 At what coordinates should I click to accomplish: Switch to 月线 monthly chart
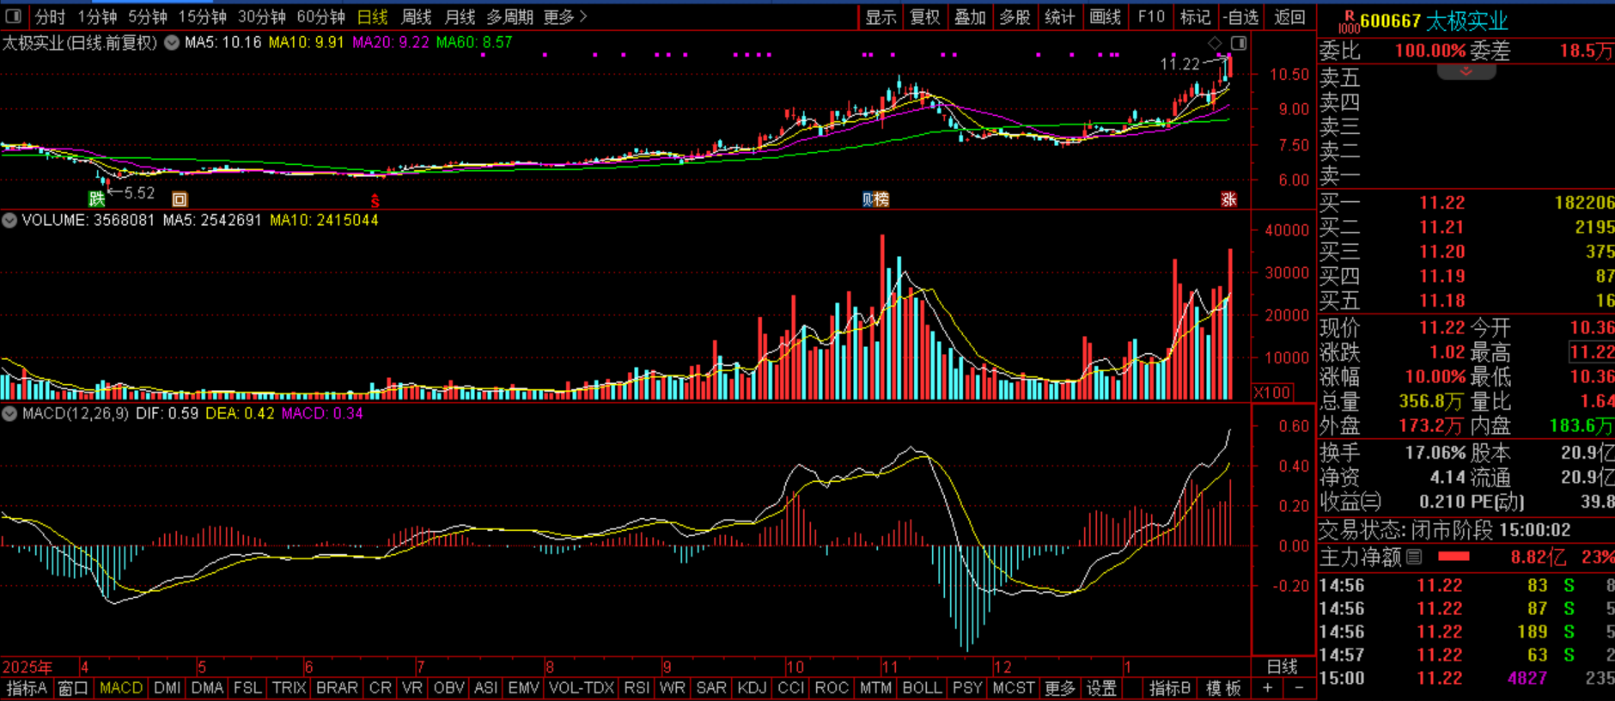tap(460, 16)
